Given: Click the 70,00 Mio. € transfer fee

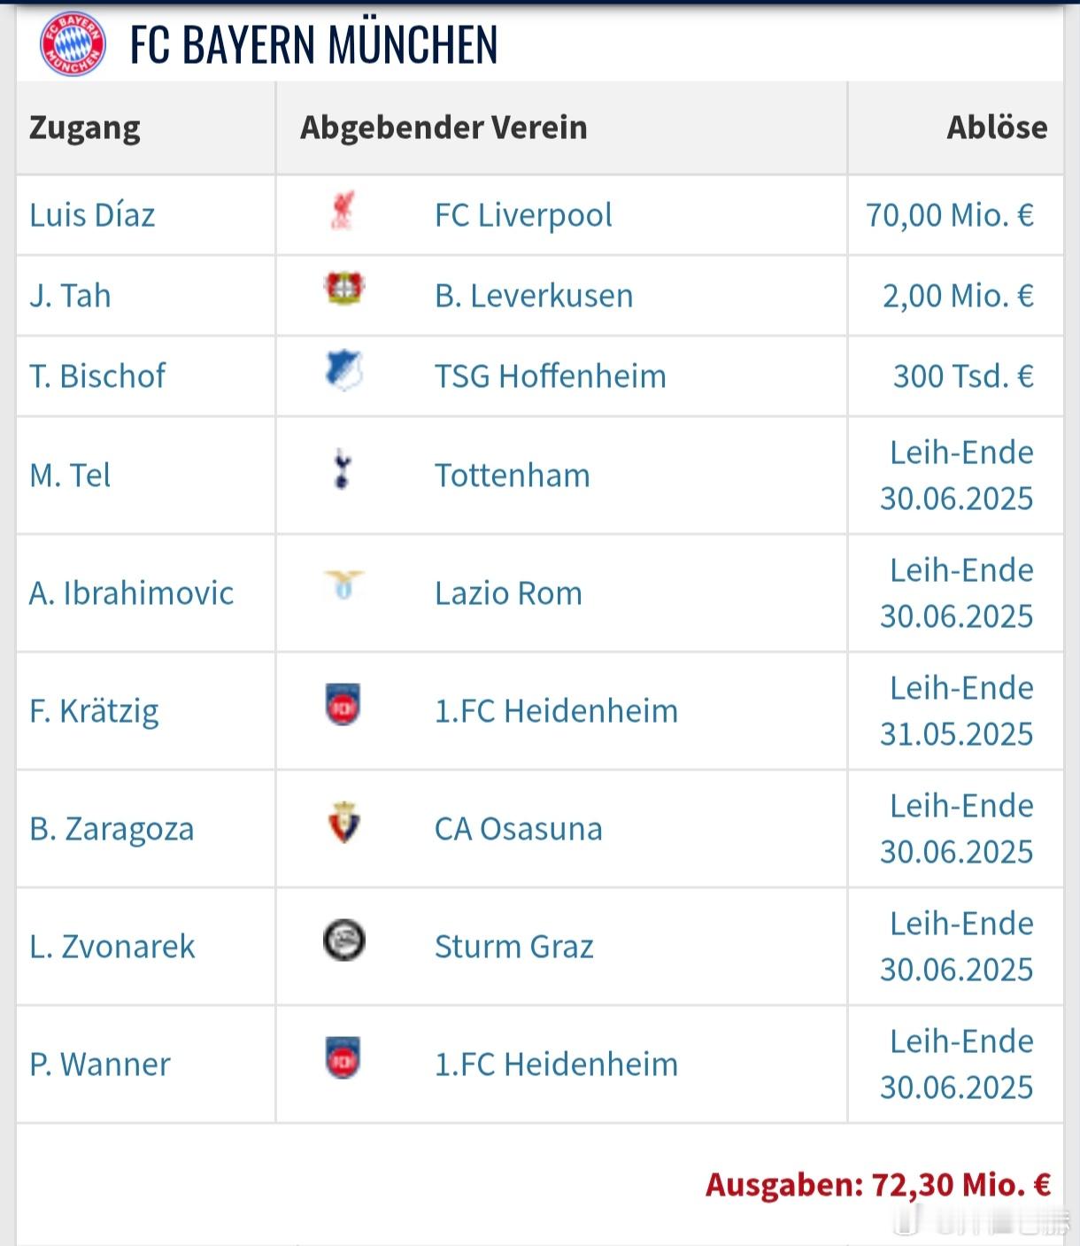Looking at the screenshot, I should point(950,215).
